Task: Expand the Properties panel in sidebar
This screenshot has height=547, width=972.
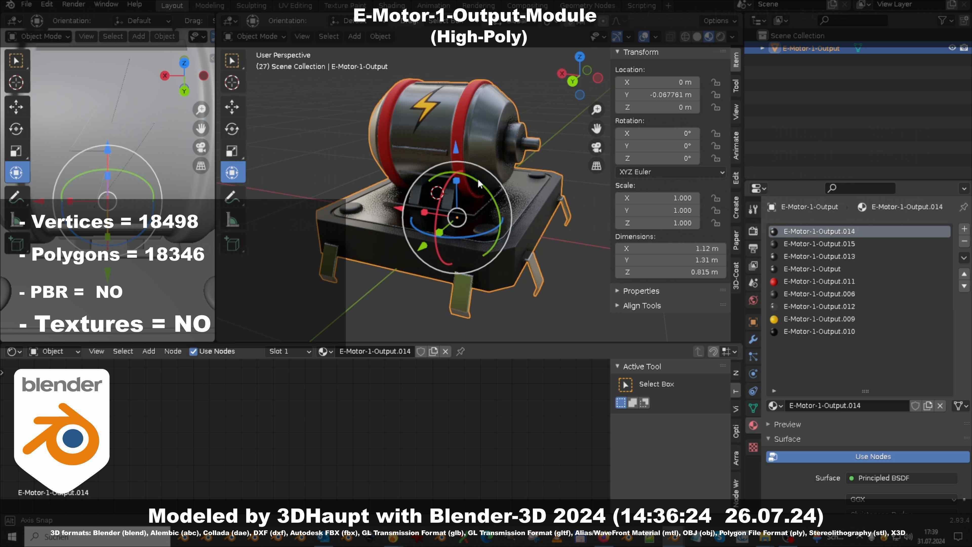Action: click(641, 291)
